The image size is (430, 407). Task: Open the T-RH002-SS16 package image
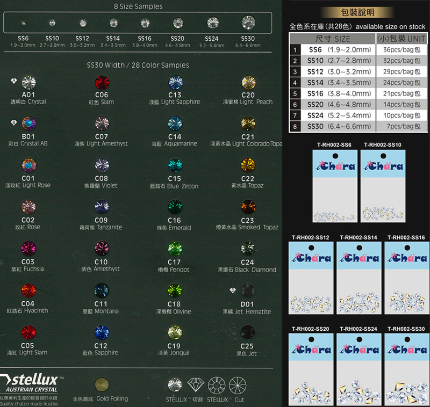click(x=407, y=278)
